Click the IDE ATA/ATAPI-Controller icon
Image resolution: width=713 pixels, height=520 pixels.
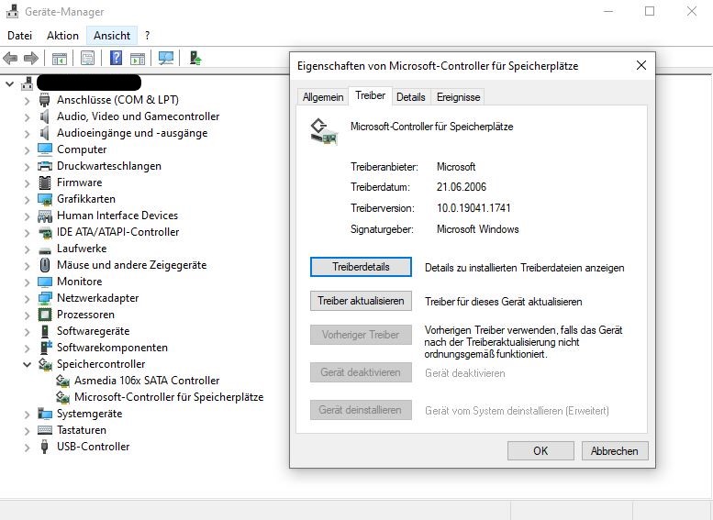coord(45,232)
